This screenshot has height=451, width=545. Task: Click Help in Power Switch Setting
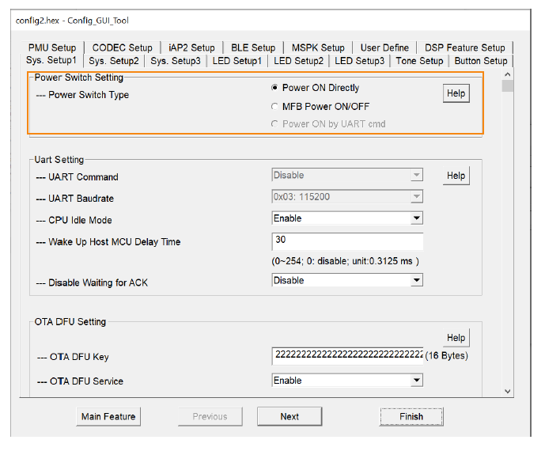coord(456,93)
